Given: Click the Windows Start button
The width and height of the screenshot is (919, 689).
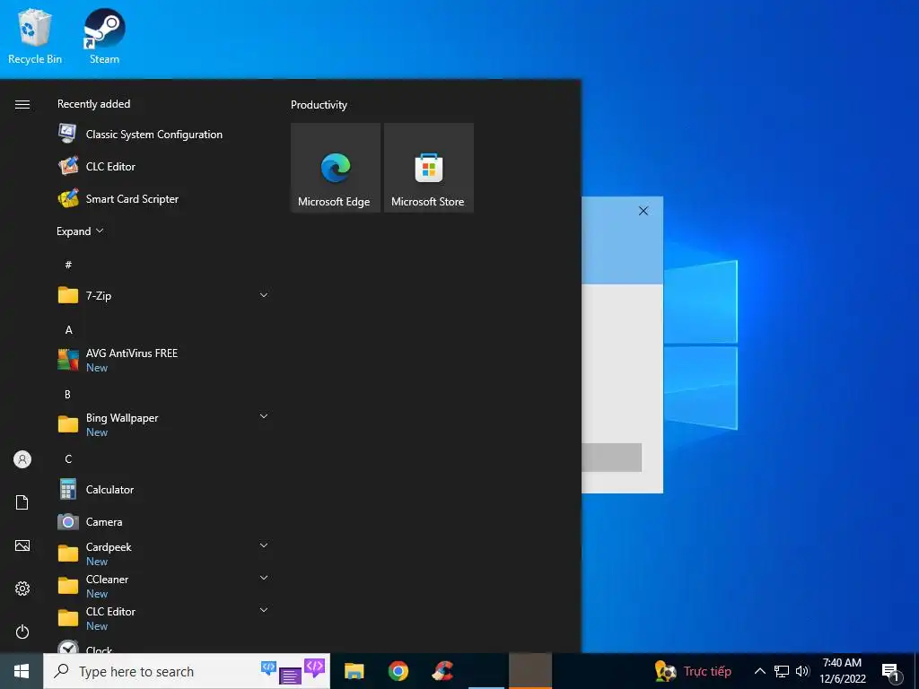Looking at the screenshot, I should [22, 671].
